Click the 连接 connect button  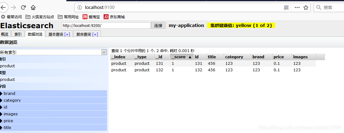click(x=158, y=25)
